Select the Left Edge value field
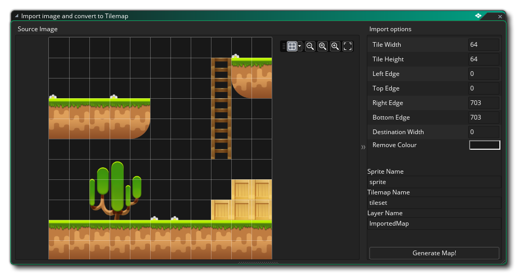 click(x=483, y=73)
